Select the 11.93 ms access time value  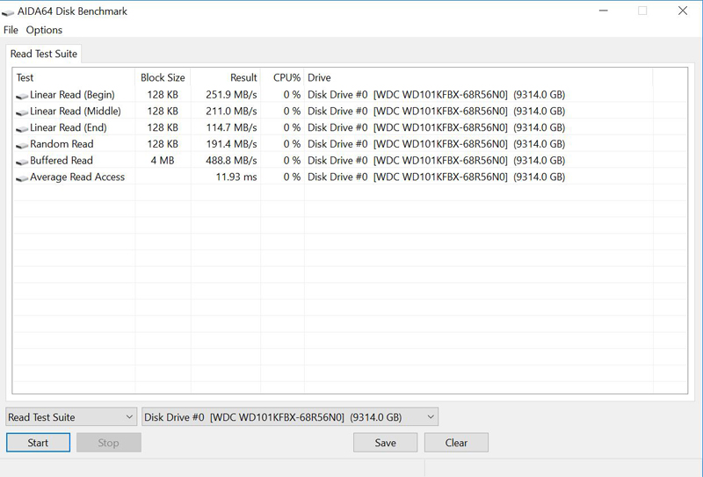236,177
